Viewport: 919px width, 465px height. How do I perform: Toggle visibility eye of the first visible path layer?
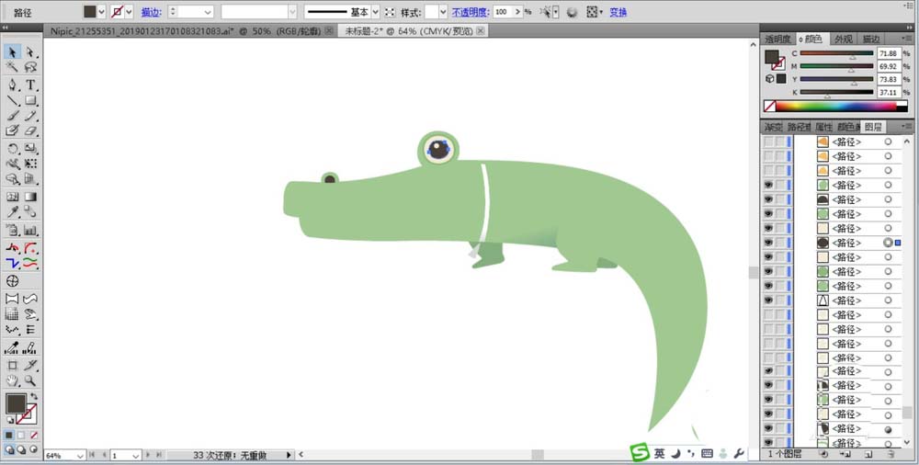(x=769, y=185)
